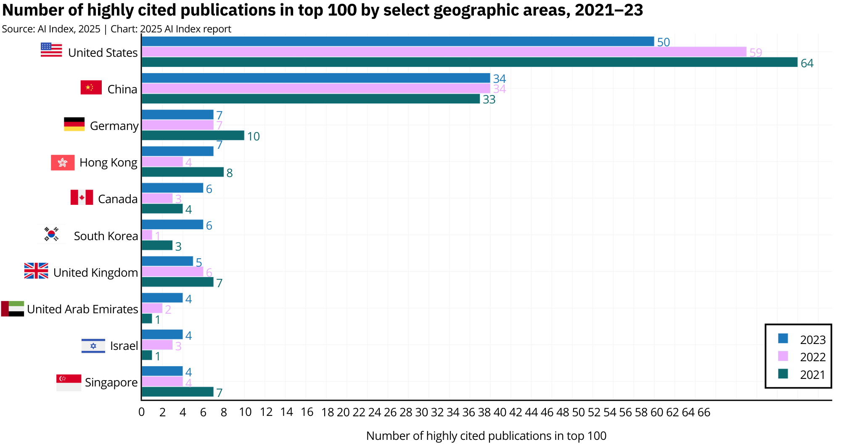Click the China flag icon

click(x=91, y=87)
